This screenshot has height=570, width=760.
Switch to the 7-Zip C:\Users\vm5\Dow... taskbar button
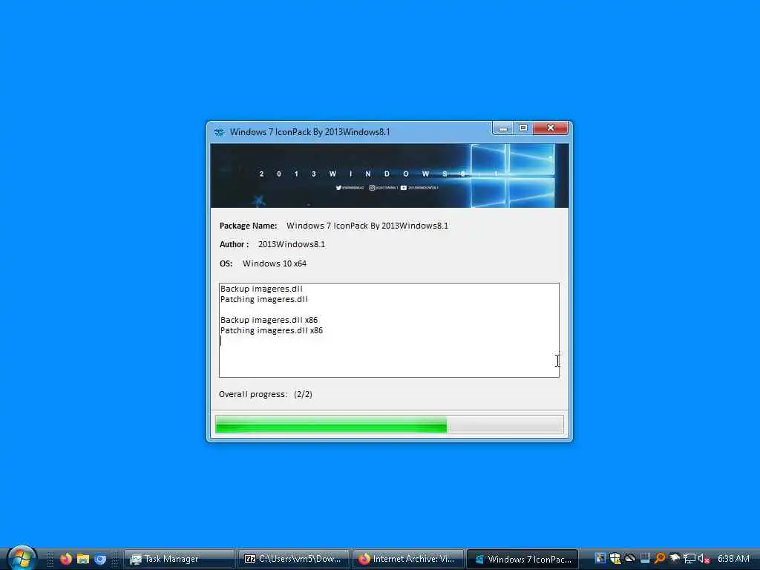tap(293, 559)
